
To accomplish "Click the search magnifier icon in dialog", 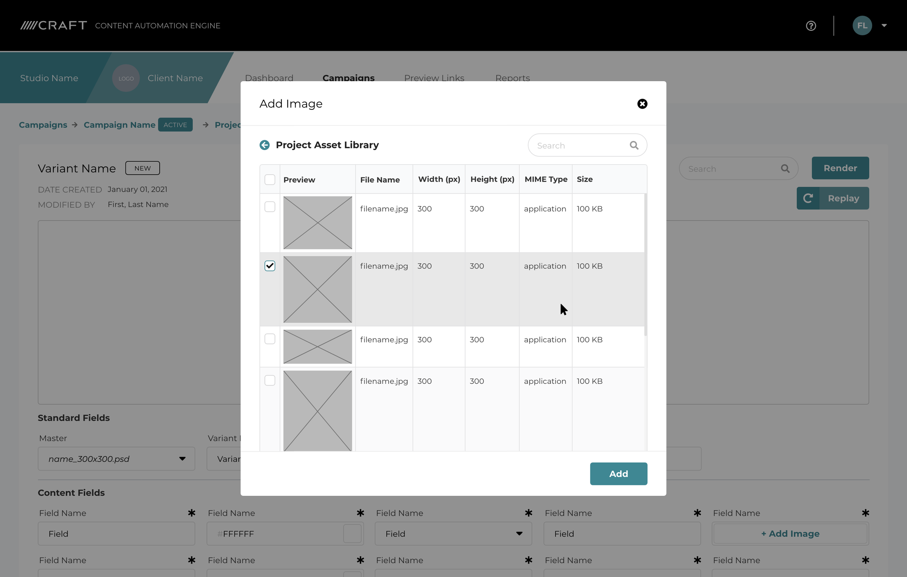I will [x=634, y=145].
